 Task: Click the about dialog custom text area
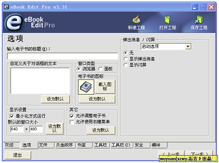[40, 81]
